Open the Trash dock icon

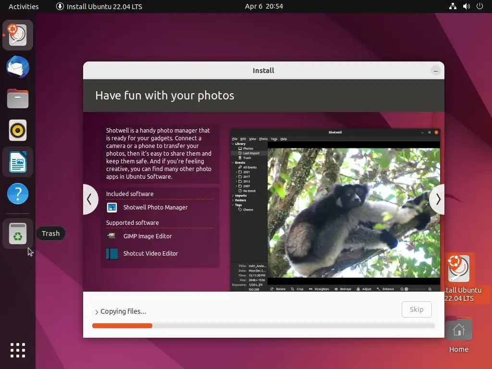pos(18,234)
